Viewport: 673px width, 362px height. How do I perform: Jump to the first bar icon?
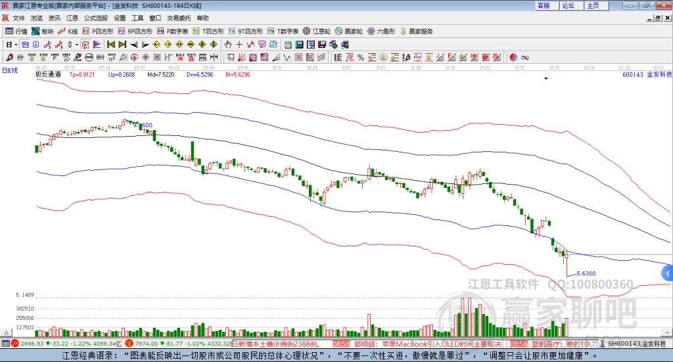(x=110, y=45)
